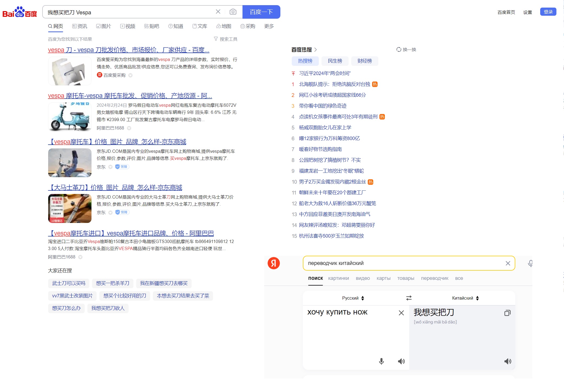Open Yandex карты tab

[383, 278]
